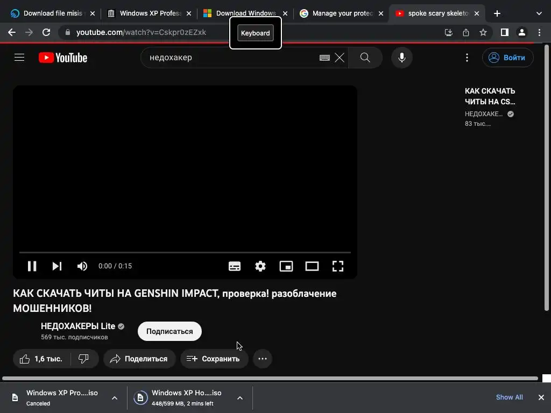Click the vertical page scrollbar
This screenshot has height=413, width=551.
pyautogui.click(x=547, y=177)
